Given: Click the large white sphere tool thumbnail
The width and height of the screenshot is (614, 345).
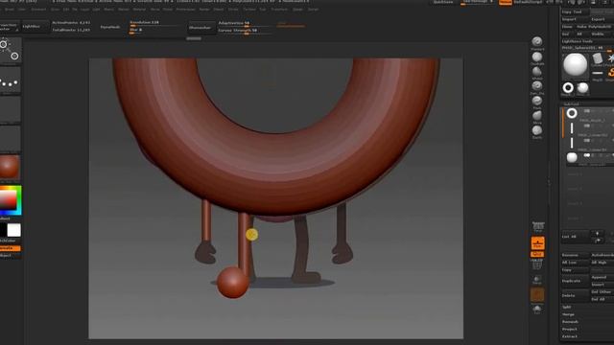Looking at the screenshot, I should pos(576,65).
